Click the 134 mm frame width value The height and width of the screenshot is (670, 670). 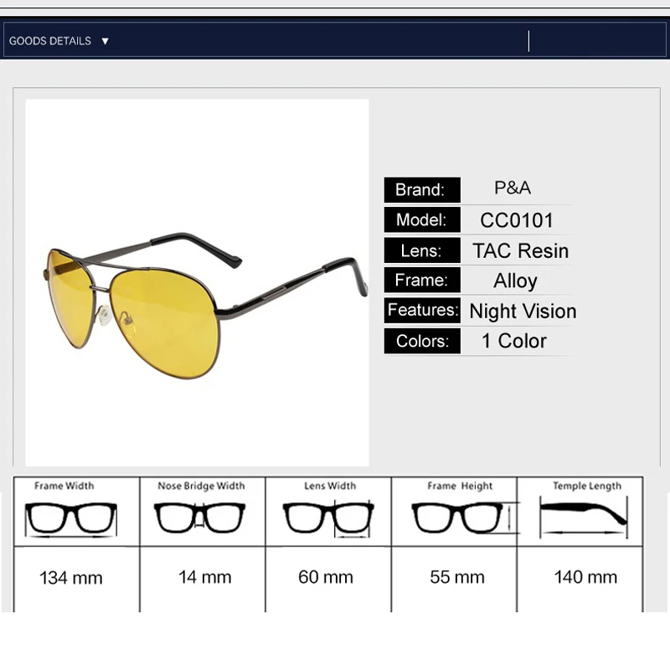point(71,578)
